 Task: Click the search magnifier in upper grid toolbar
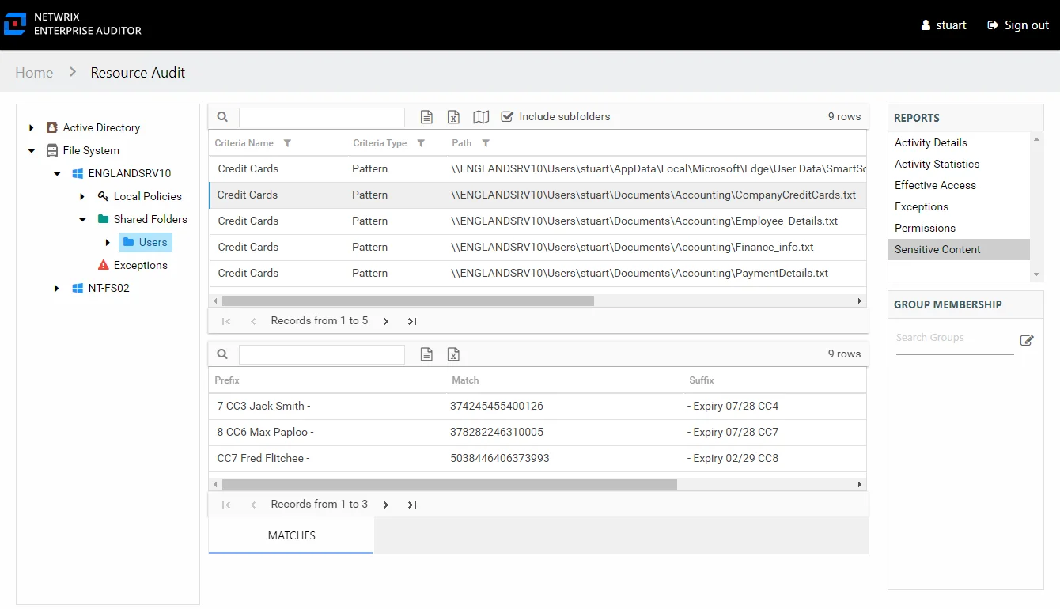click(222, 116)
